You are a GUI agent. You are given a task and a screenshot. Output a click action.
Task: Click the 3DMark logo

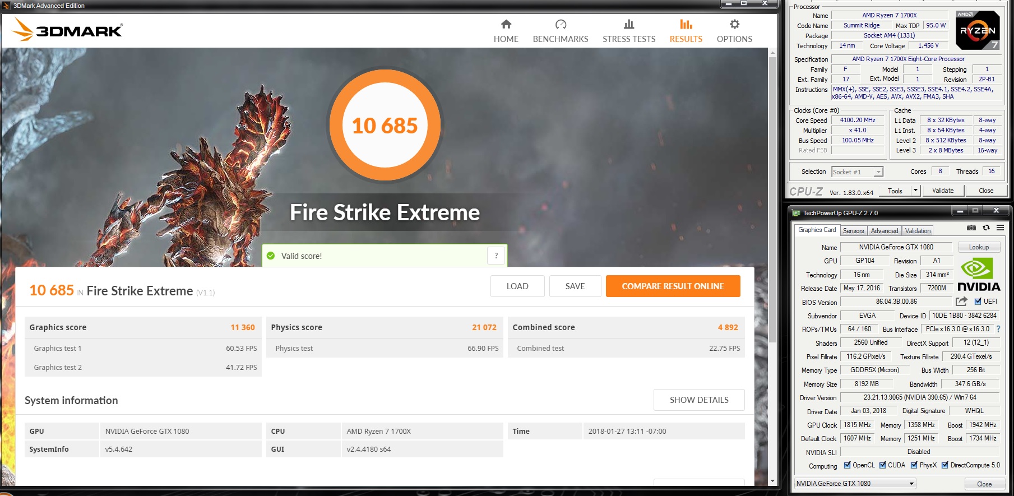[67, 30]
